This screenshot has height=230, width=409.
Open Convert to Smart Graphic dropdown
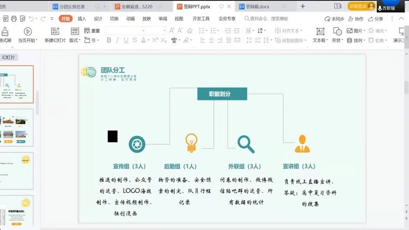pyautogui.click(x=291, y=40)
